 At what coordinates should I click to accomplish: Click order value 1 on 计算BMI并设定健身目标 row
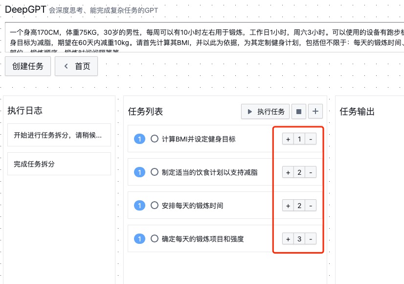pyautogui.click(x=299, y=139)
